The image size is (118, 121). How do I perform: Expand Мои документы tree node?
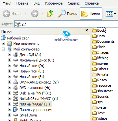(x=4, y=44)
